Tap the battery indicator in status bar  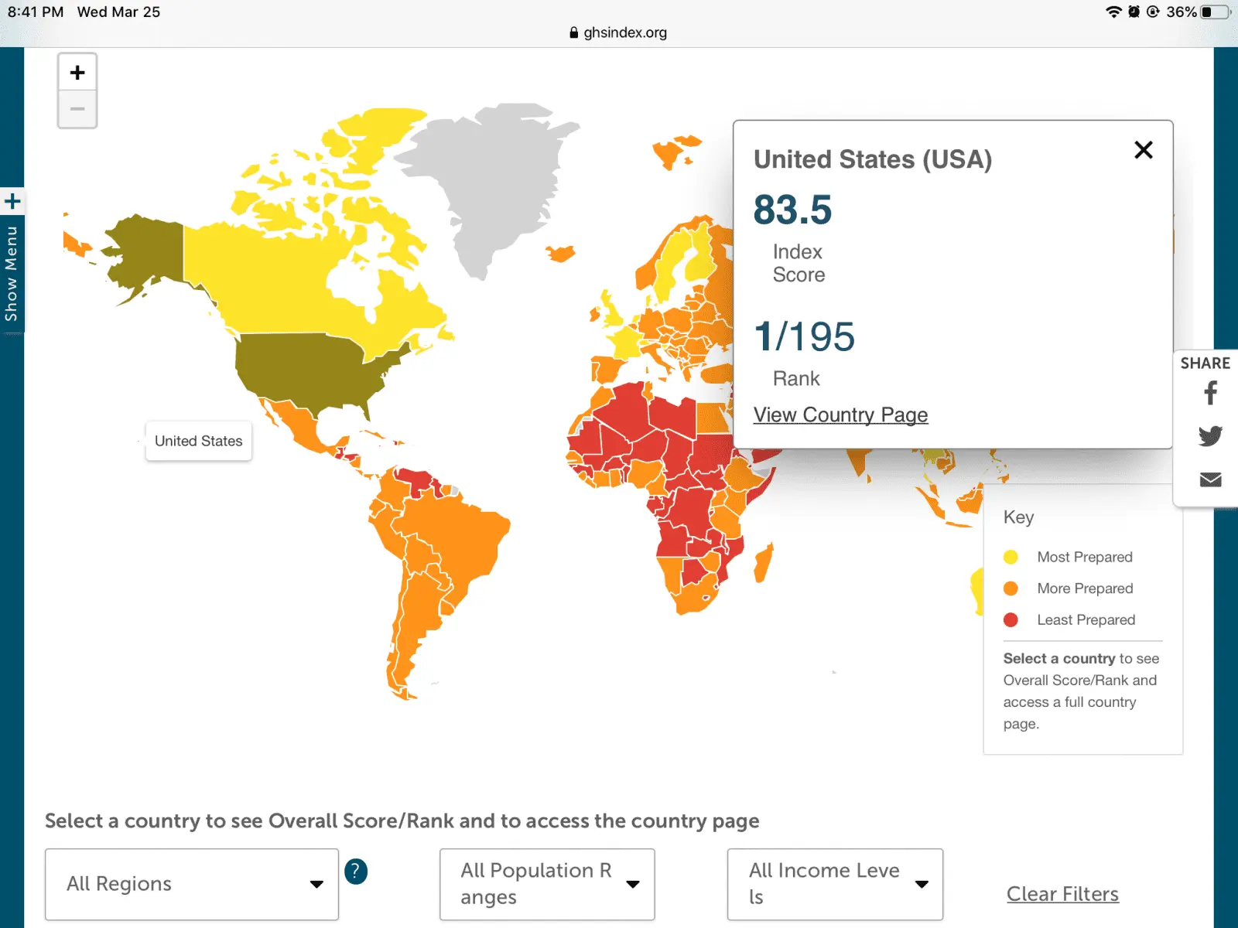pyautogui.click(x=1216, y=12)
